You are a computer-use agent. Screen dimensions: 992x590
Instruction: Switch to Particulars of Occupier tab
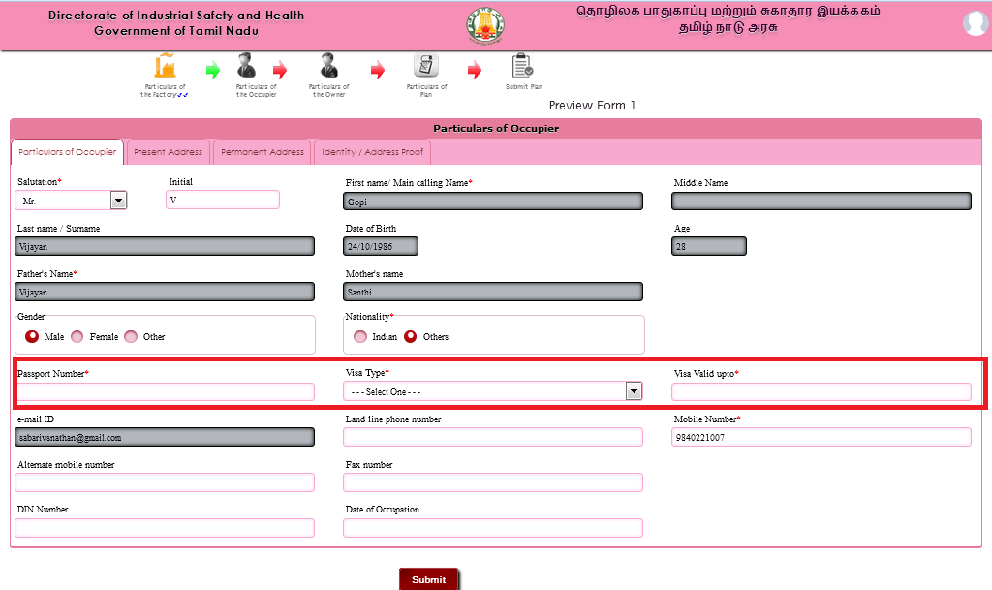click(68, 152)
